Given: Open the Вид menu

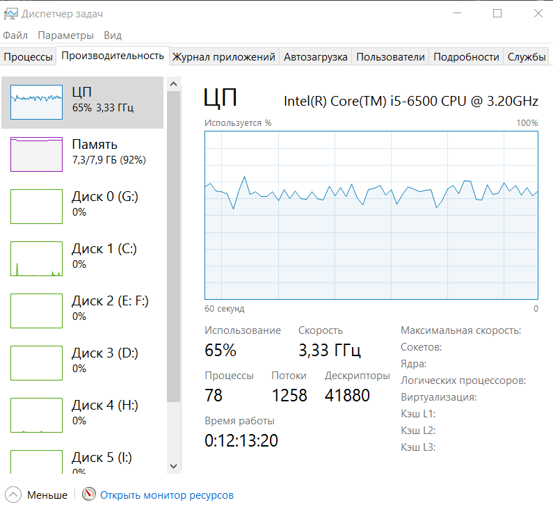Looking at the screenshot, I should coord(113,35).
